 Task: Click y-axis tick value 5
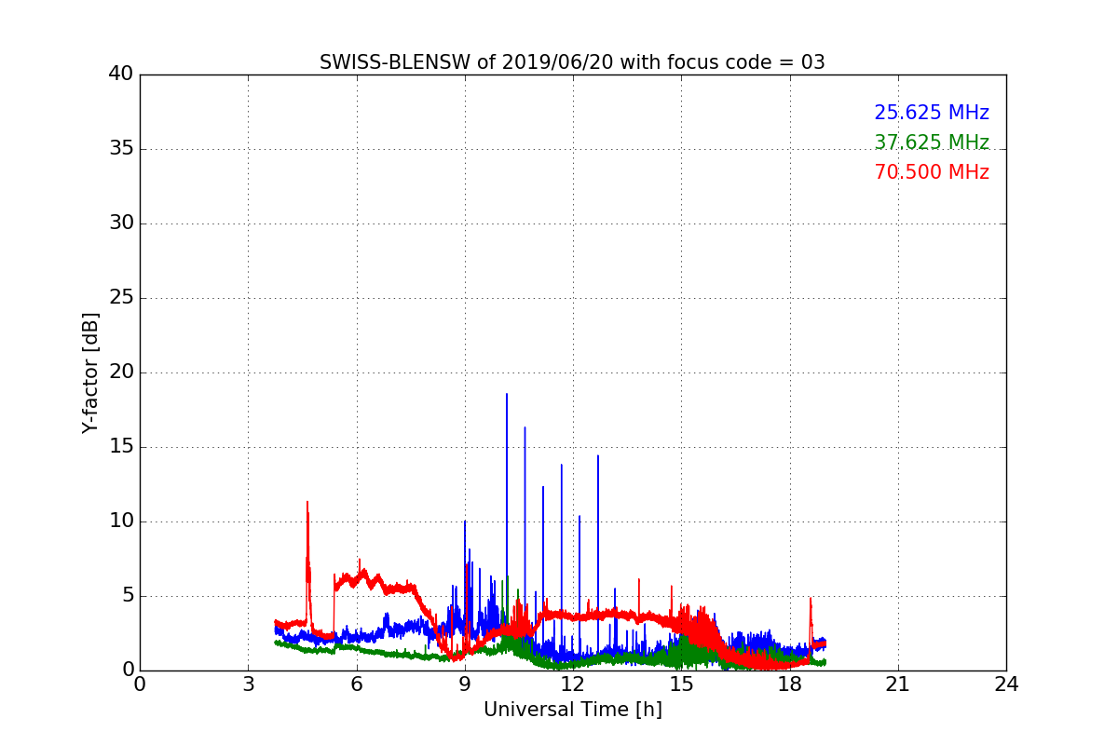[127, 596]
